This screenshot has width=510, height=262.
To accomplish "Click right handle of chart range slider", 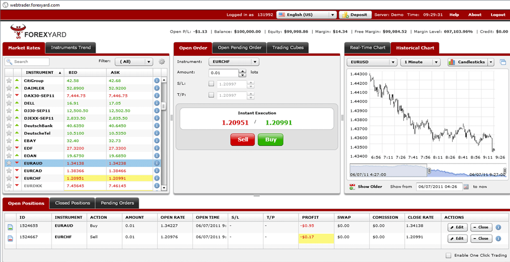I will (x=504, y=170).
